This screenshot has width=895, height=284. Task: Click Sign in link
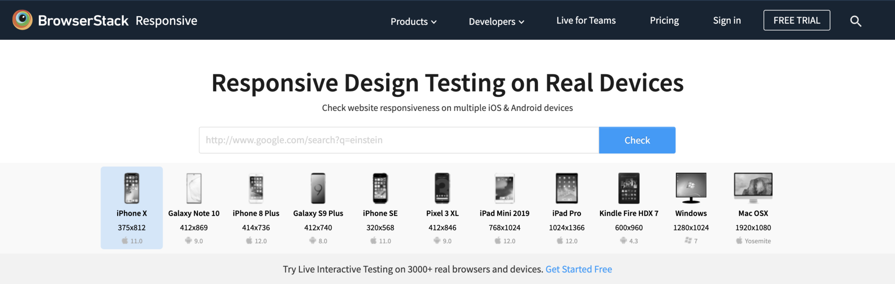[727, 21]
